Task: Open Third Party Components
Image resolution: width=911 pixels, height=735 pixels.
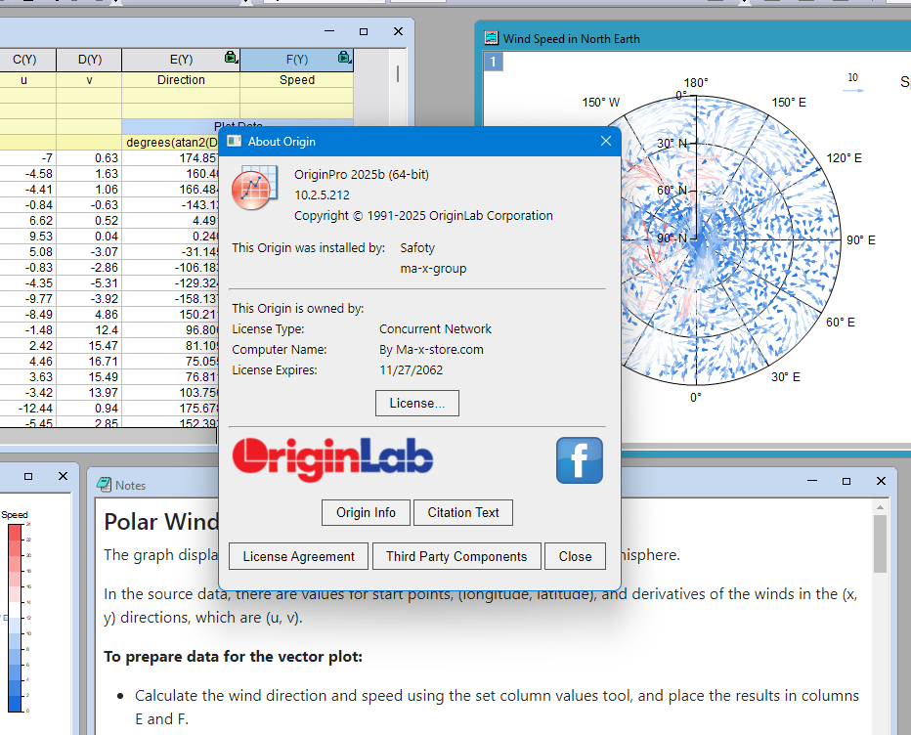Action: [x=456, y=556]
